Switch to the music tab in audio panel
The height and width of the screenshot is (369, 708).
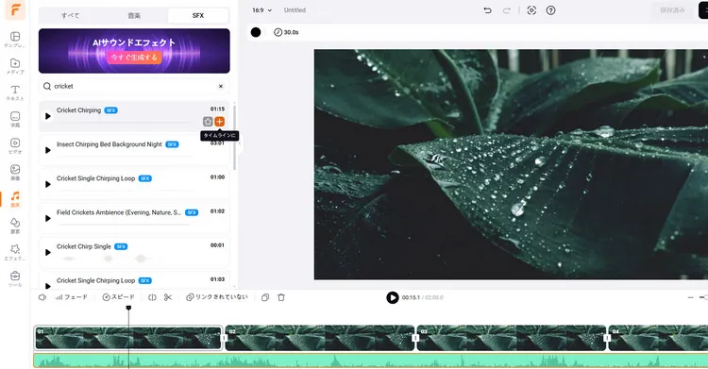tap(134, 15)
